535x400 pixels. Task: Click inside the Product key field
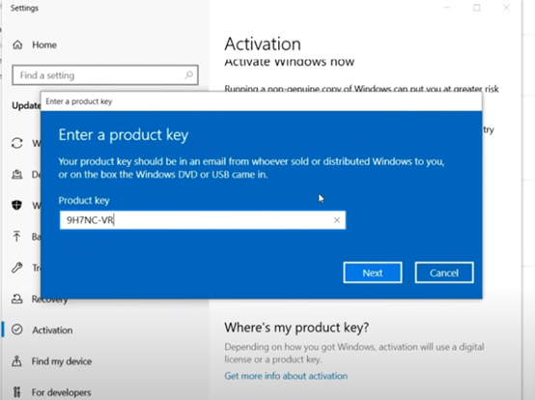203,220
